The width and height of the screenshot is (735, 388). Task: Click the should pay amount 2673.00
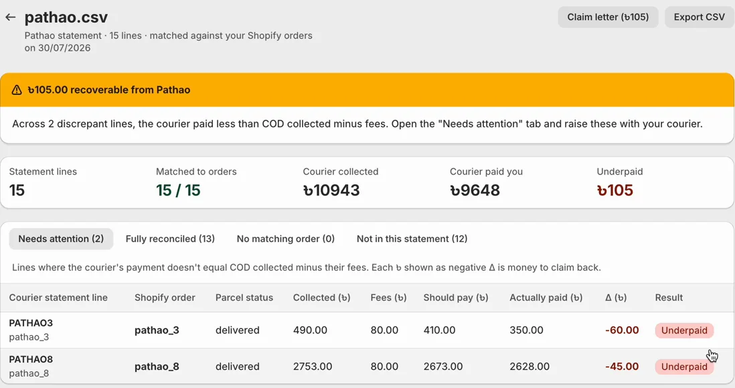coord(443,367)
